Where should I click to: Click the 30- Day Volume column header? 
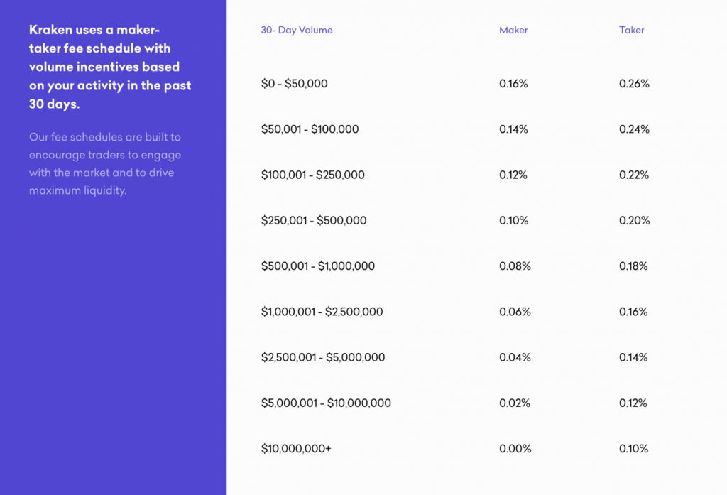[x=297, y=30]
